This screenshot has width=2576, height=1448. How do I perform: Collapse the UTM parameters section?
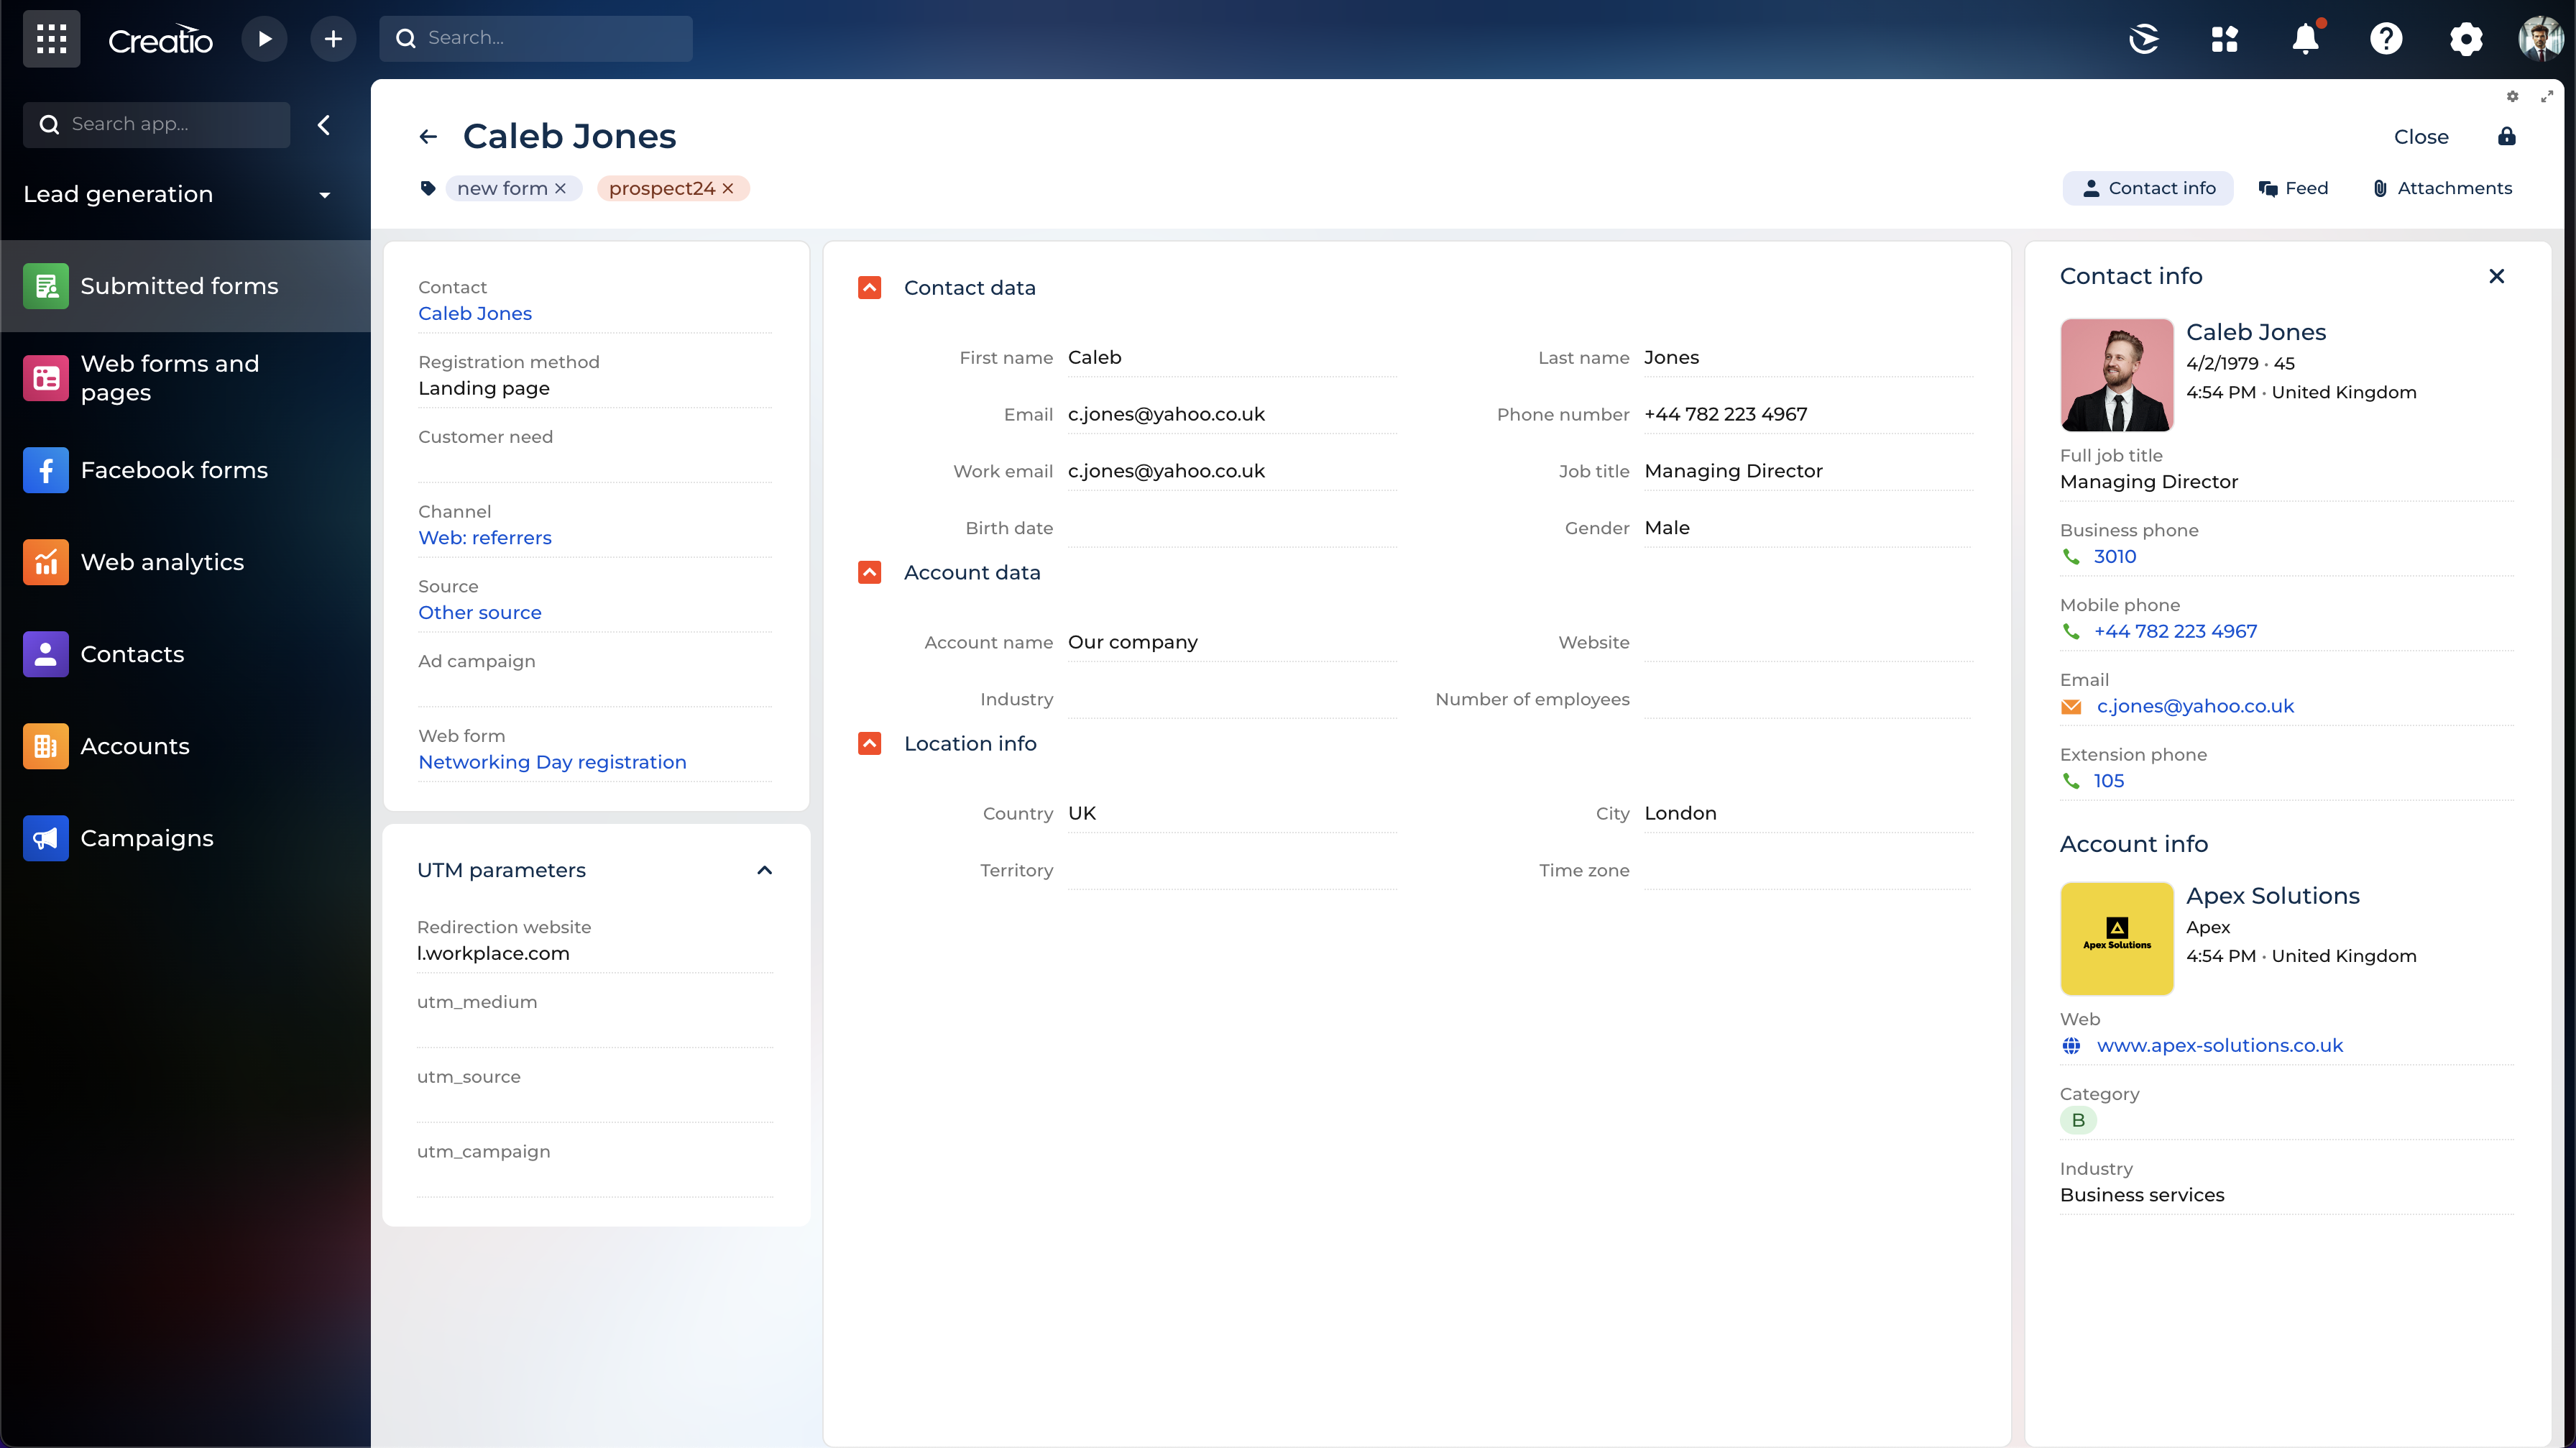pos(764,870)
